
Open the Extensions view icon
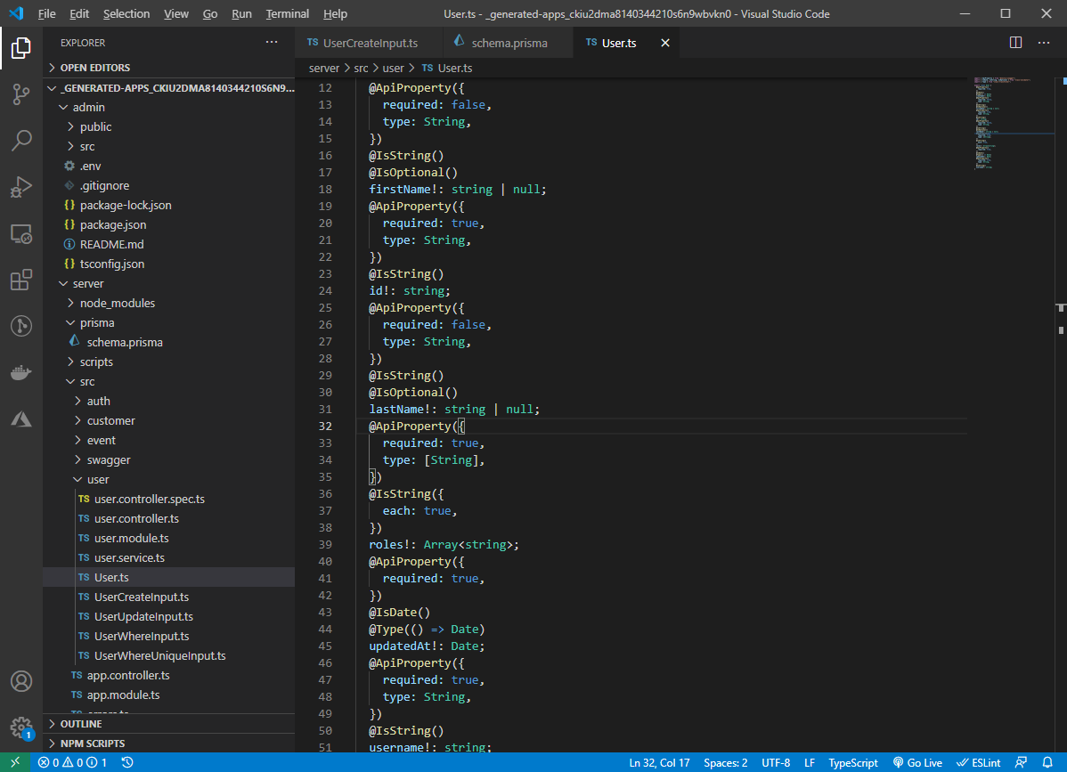pos(21,280)
